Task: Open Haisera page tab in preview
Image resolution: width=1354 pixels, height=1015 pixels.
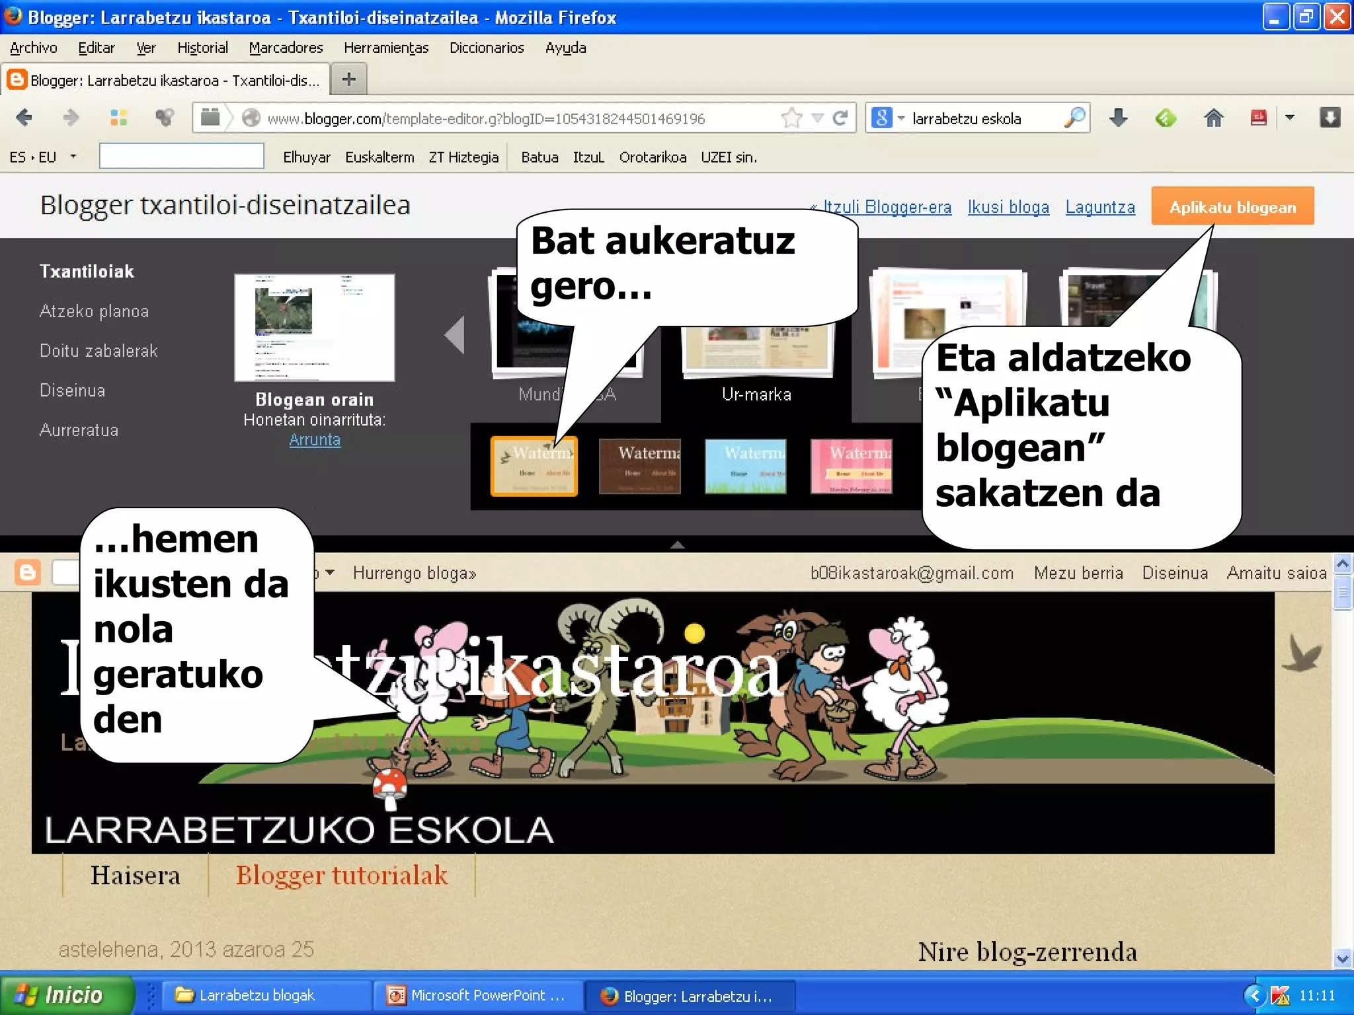Action: [136, 875]
